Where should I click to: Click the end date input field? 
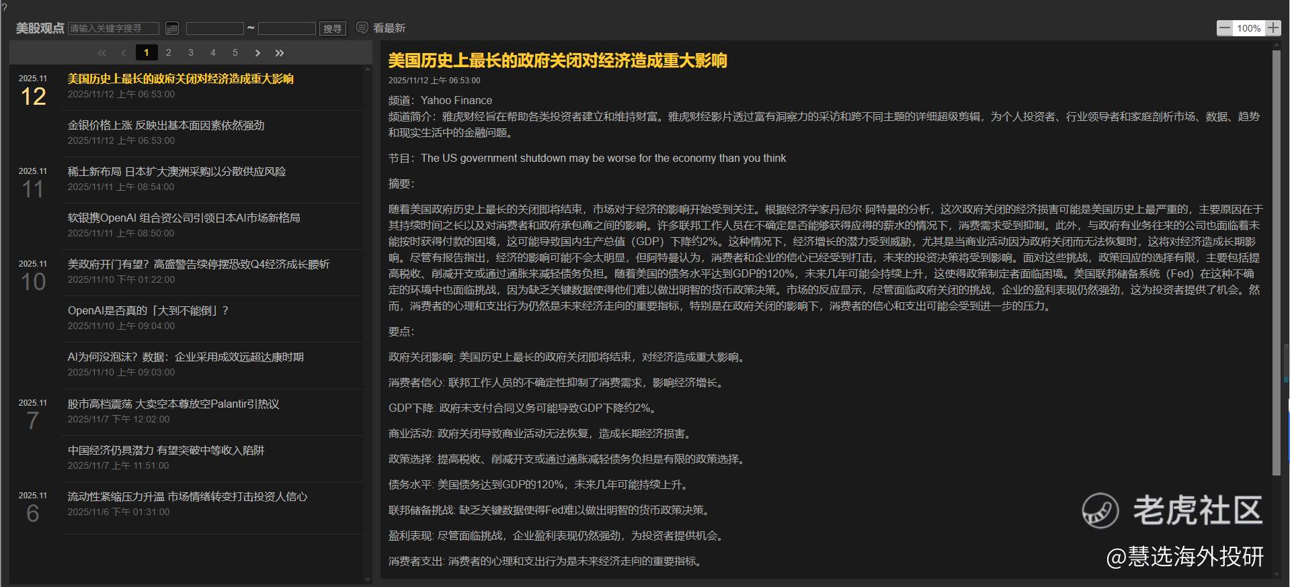click(287, 28)
